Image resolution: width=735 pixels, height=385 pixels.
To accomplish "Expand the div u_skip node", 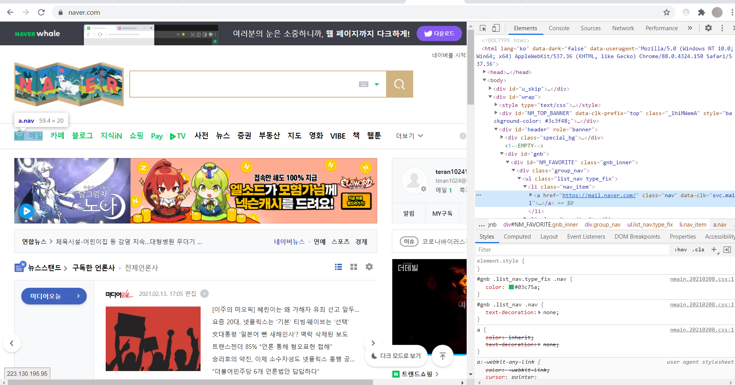I will 490,89.
